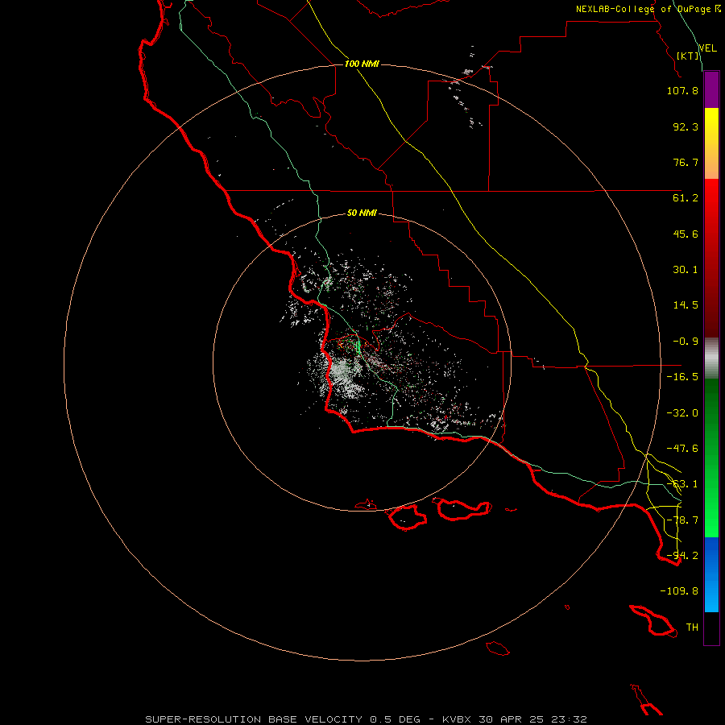The width and height of the screenshot is (725, 725).
Task: Click the VEL legend heading
Action: tap(708, 48)
